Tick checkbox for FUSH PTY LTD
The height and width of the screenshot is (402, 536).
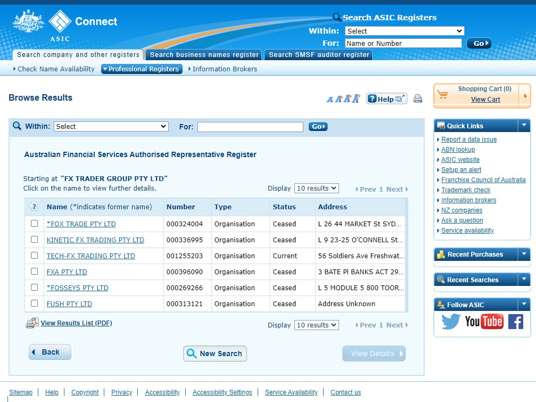point(34,303)
